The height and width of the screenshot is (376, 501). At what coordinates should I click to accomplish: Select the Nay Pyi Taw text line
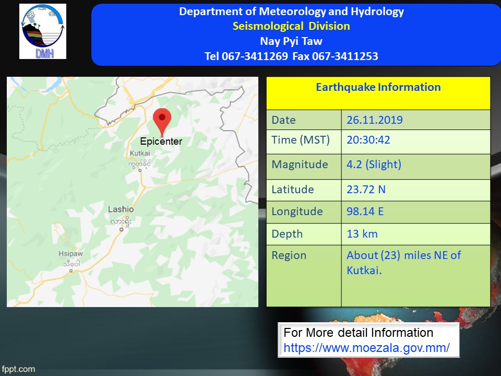point(291,41)
